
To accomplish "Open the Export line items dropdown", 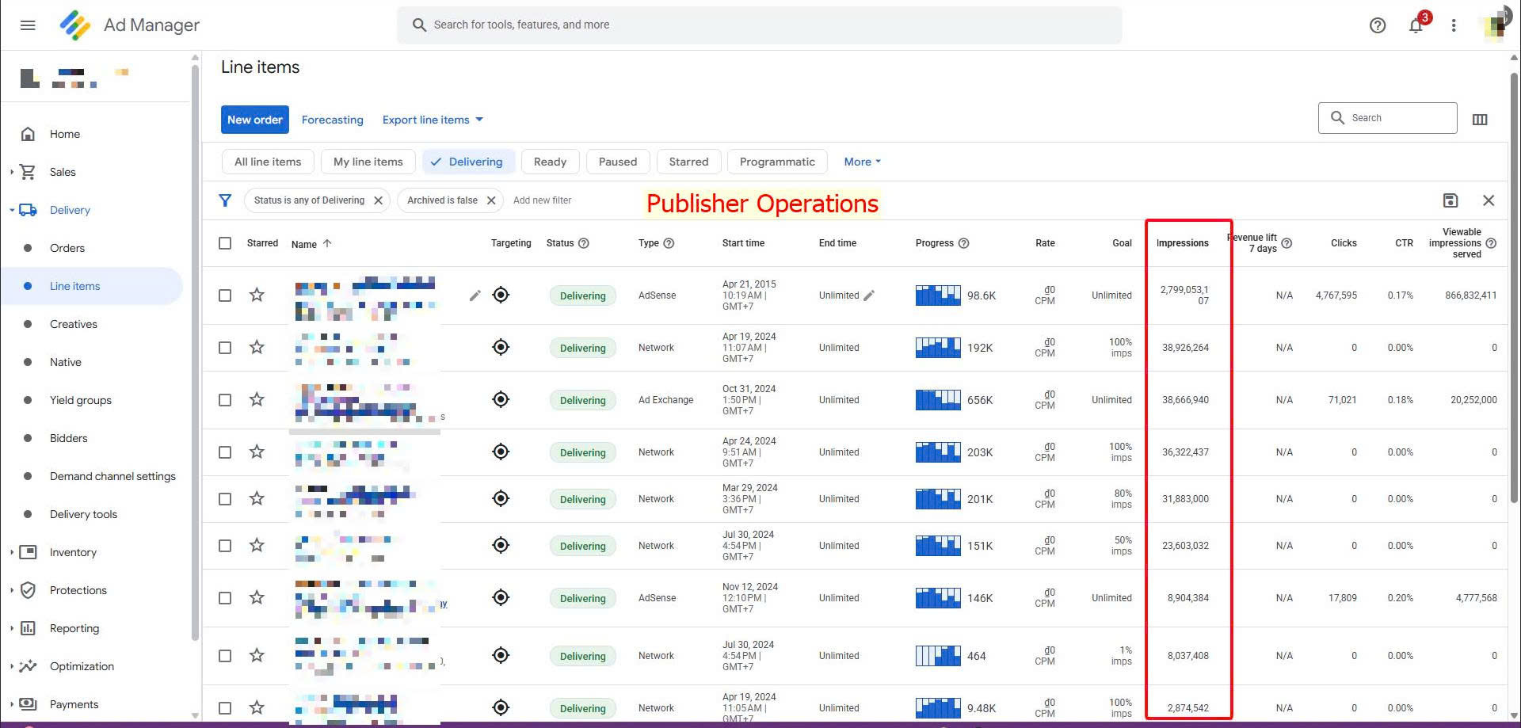I will click(433, 120).
